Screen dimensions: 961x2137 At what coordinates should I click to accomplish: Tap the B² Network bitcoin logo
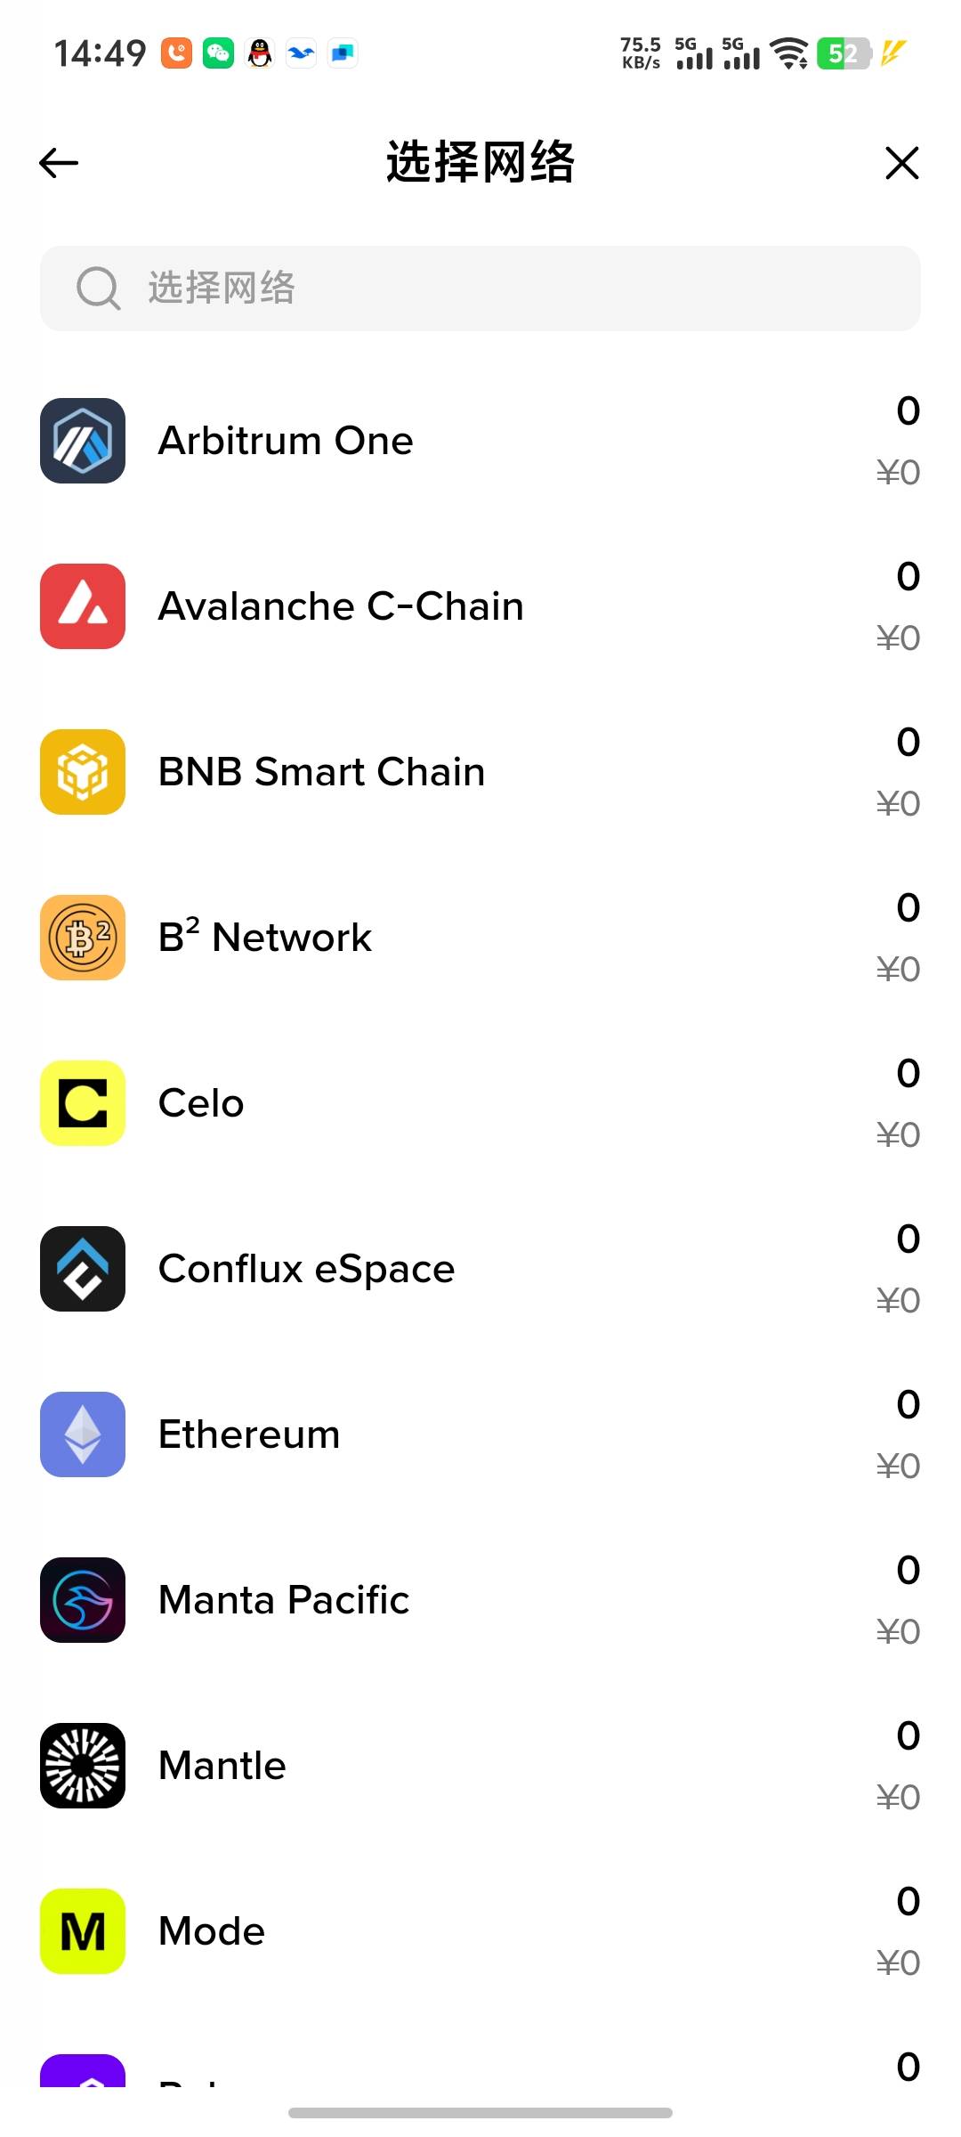click(83, 938)
